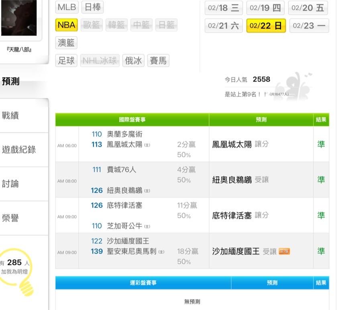Go to date 02/21 六
340x310 pixels.
pyautogui.click(x=224, y=26)
